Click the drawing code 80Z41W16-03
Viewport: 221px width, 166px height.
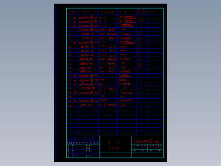click(x=88, y=26)
